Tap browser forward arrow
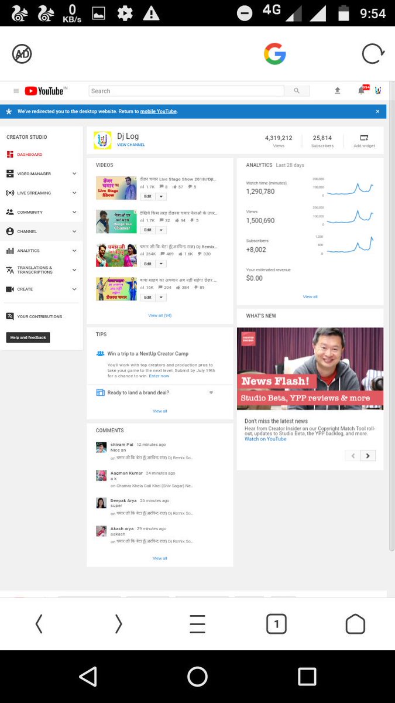395x703 pixels. (118, 624)
